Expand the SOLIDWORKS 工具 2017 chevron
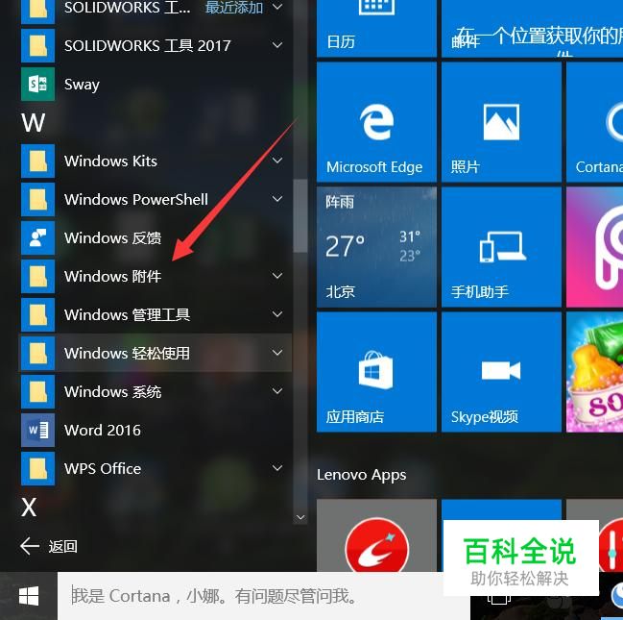Viewport: 623px width, 620px height. pos(277,45)
